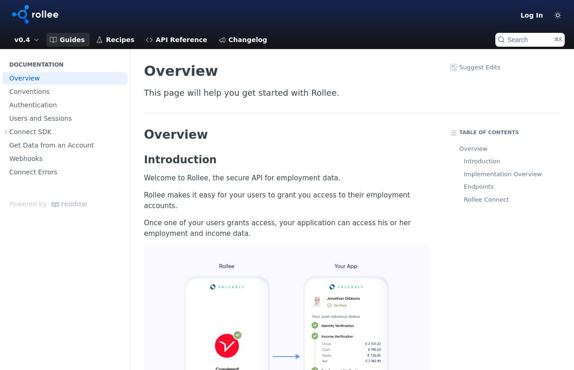Open the v0.4 version dropdown
The width and height of the screenshot is (574, 370).
coord(26,40)
